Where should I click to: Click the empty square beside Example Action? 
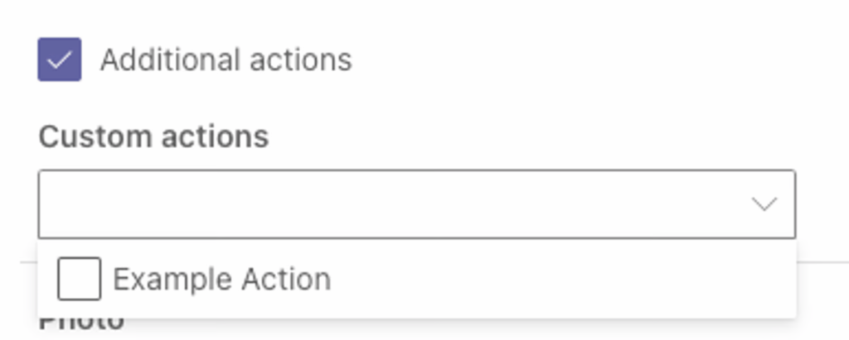79,279
